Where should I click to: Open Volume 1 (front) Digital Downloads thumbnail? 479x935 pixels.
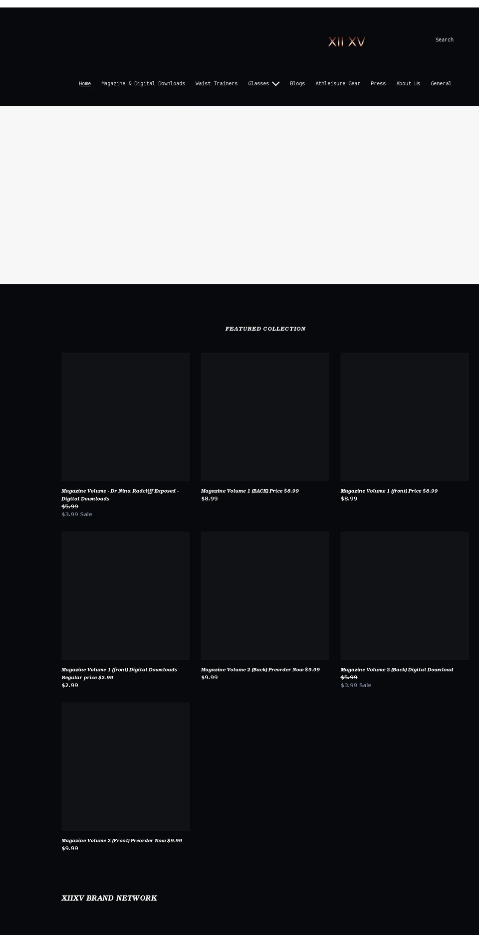point(125,595)
